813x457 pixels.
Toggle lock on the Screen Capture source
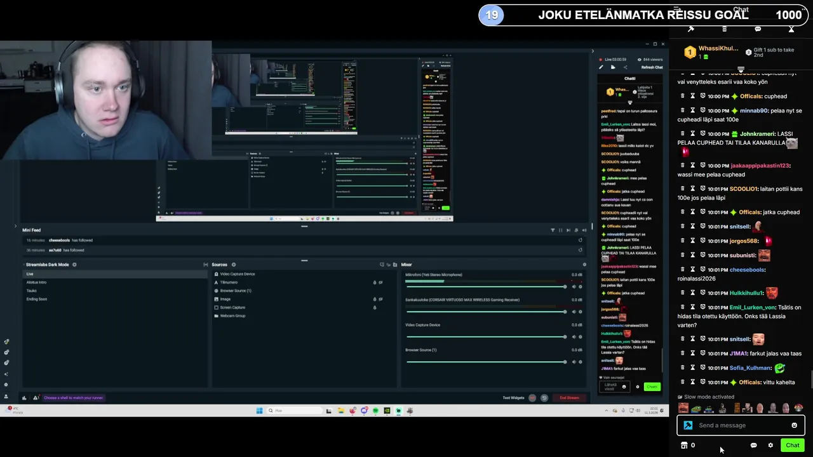click(375, 307)
